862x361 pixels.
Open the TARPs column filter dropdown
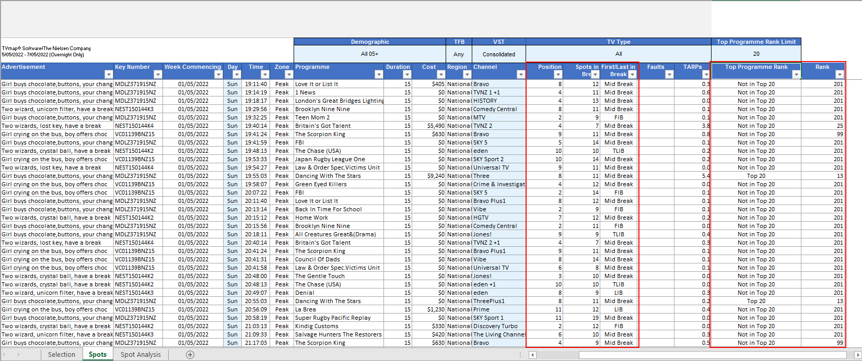(706, 75)
